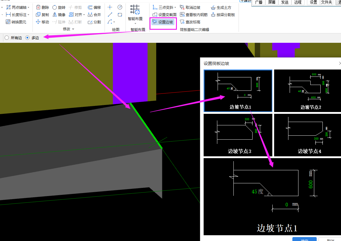Choose the 边坡节点2 slope node thumbnail
This screenshot has height=241, width=341.
tap(307, 91)
